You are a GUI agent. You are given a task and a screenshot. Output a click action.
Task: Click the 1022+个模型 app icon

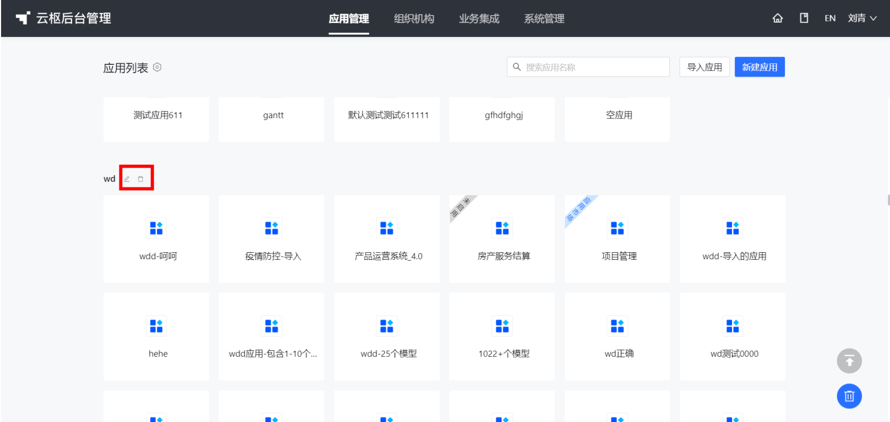tap(502, 326)
